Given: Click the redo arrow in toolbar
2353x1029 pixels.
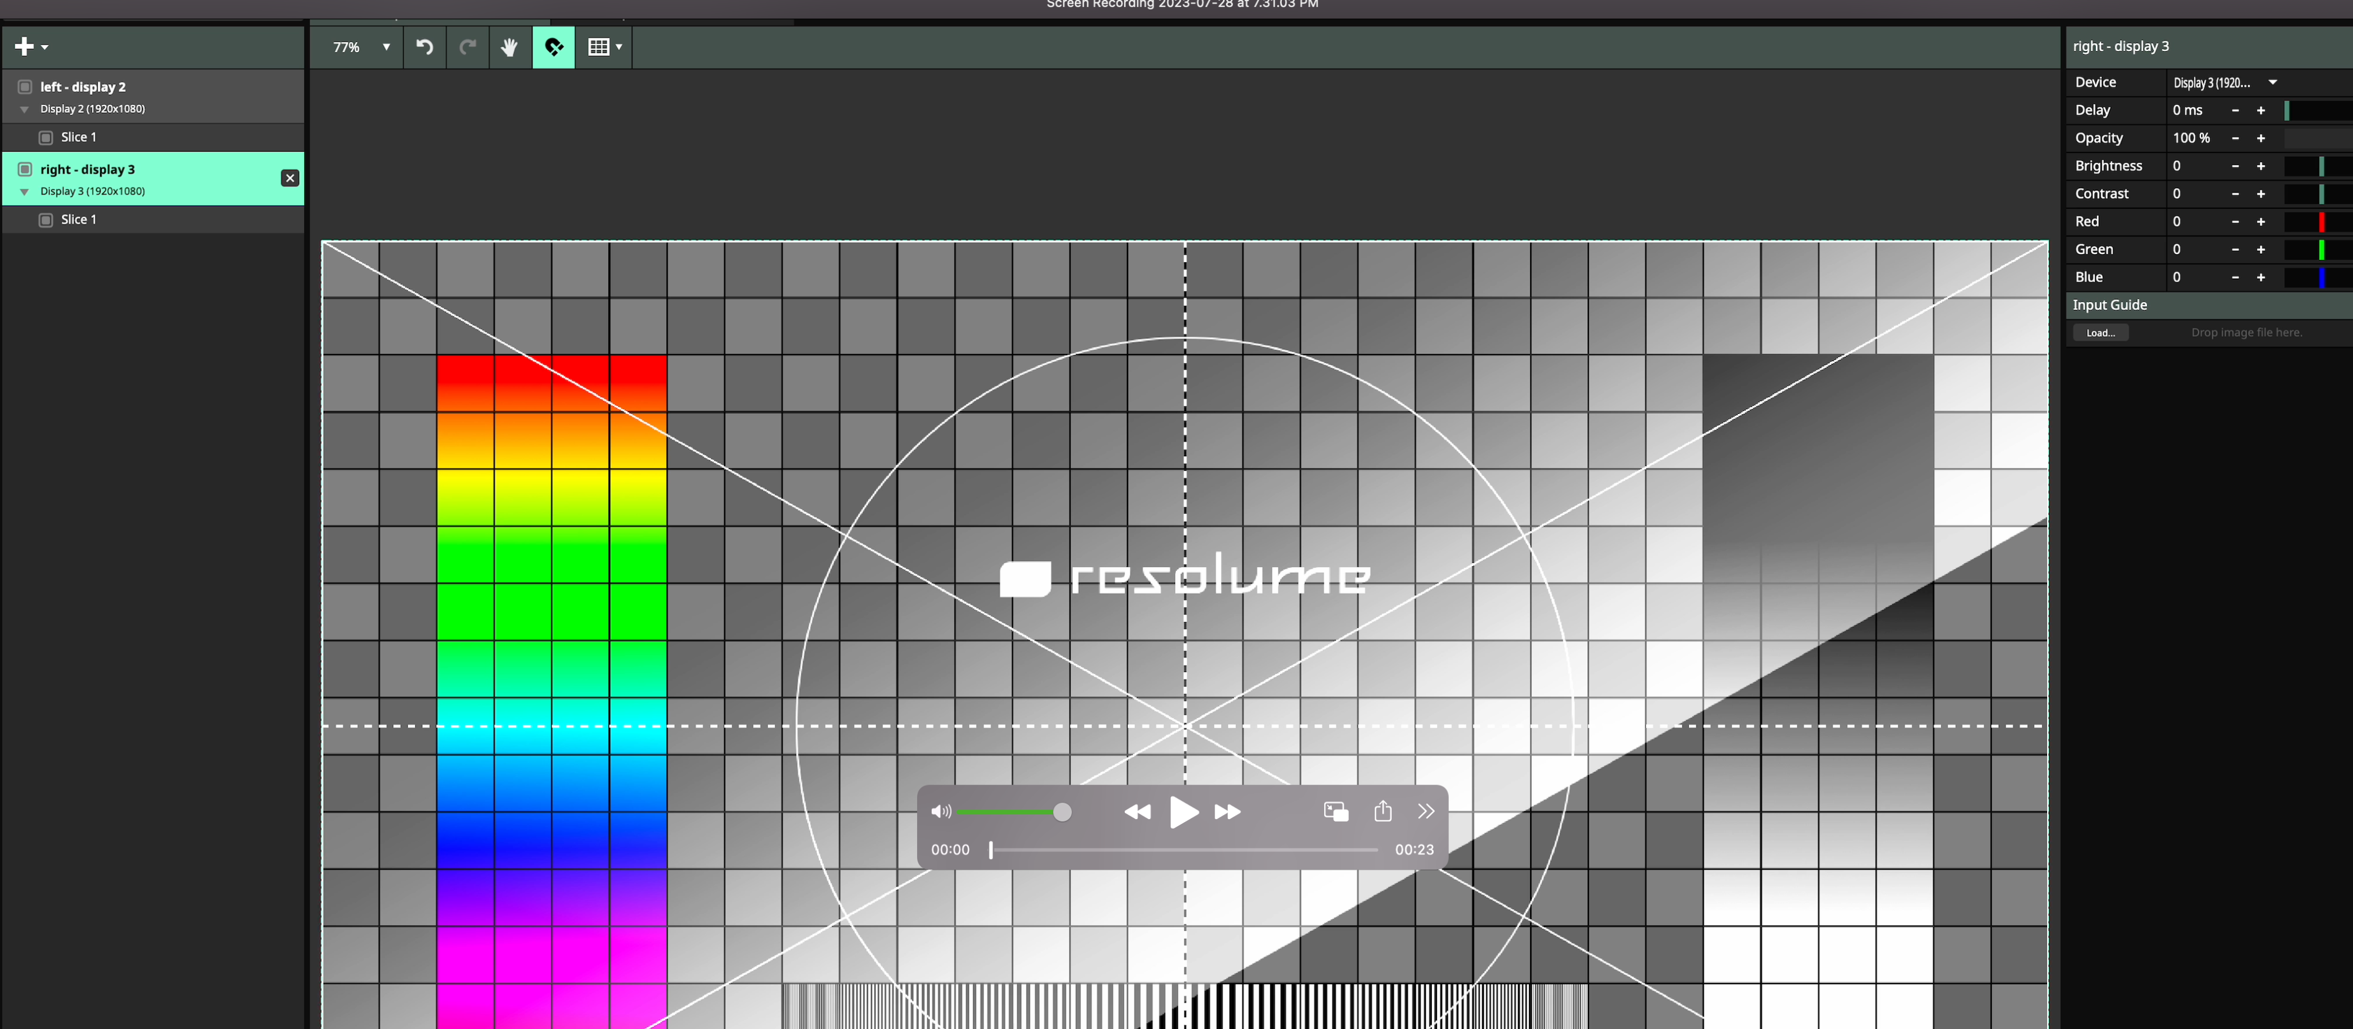Looking at the screenshot, I should 468,46.
